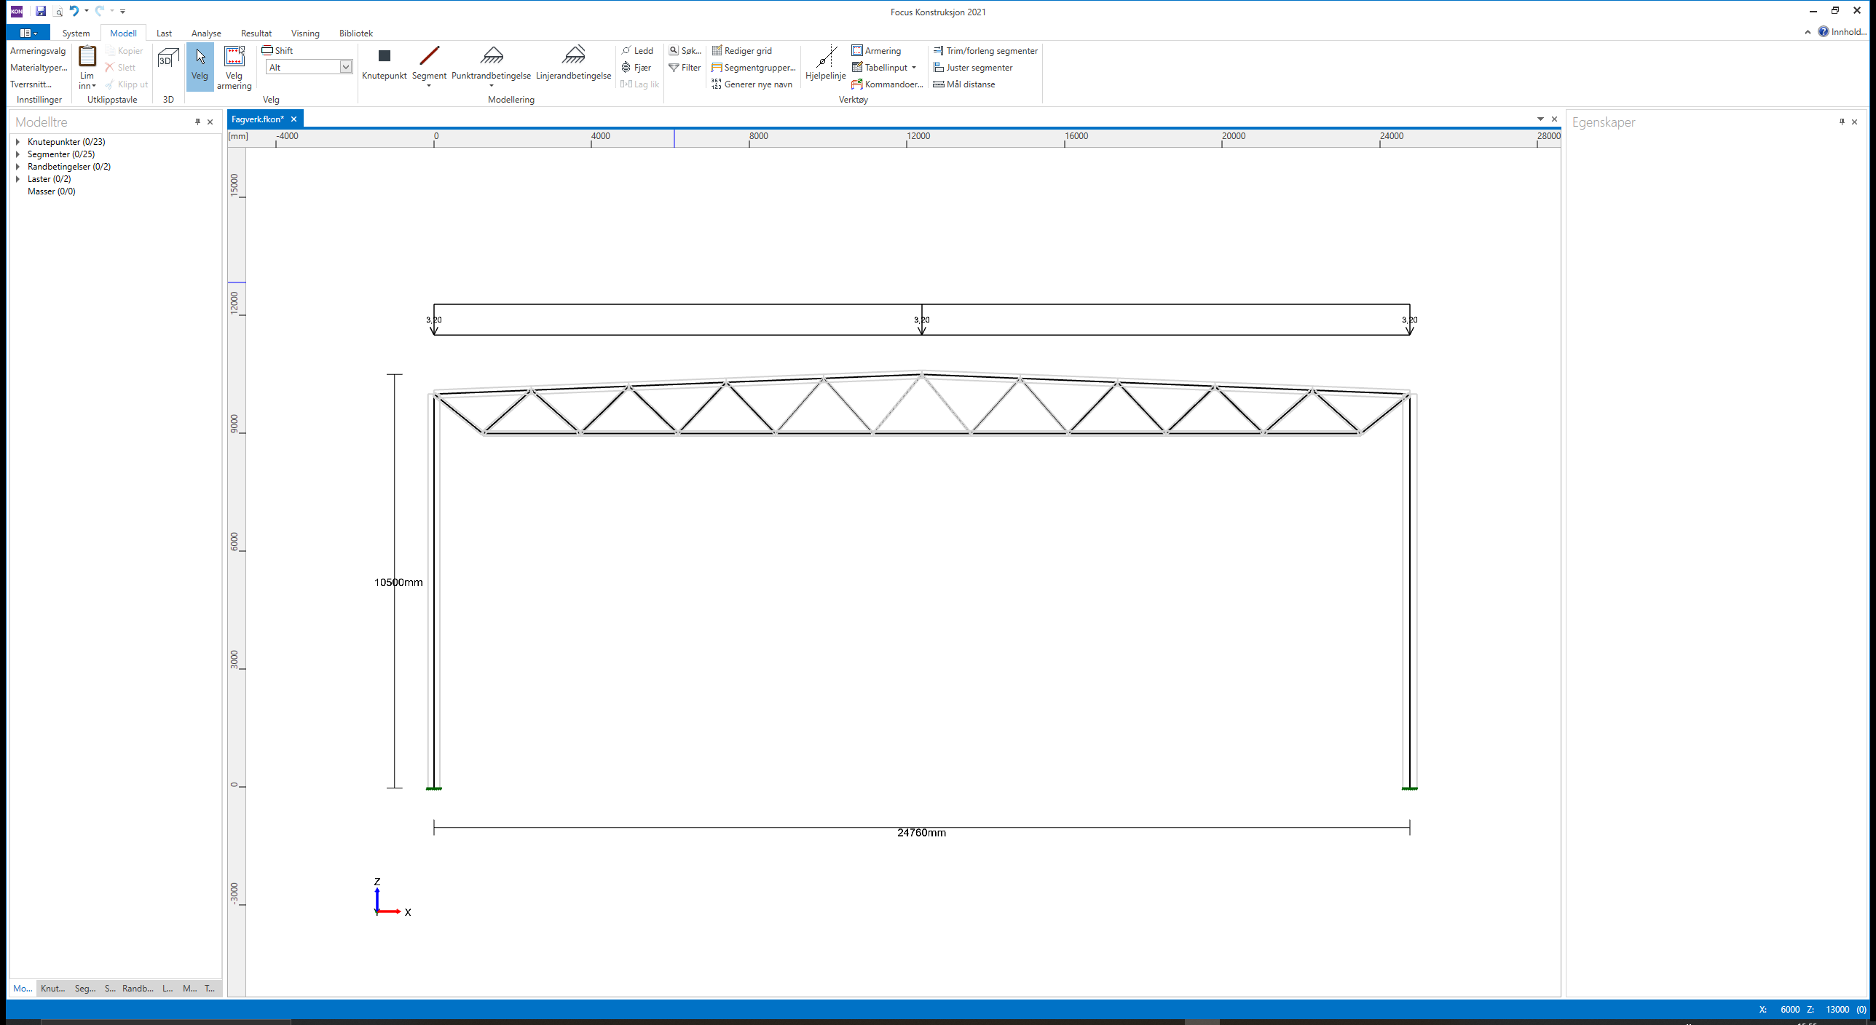Select the Knutepunkt node tool
The height and width of the screenshot is (1025, 1876).
click(385, 63)
